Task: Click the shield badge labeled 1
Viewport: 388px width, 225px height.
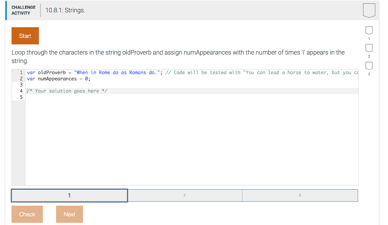Action: click(369, 31)
